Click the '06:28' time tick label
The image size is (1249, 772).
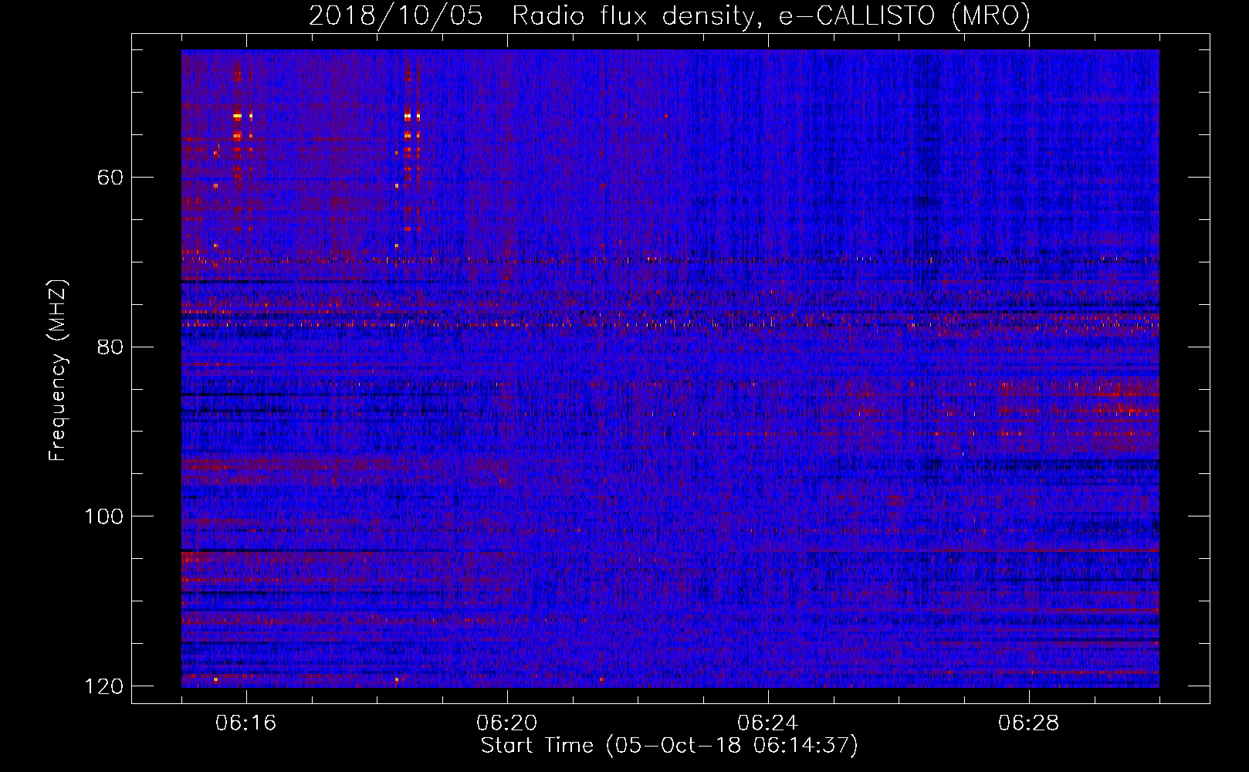pos(1029,723)
